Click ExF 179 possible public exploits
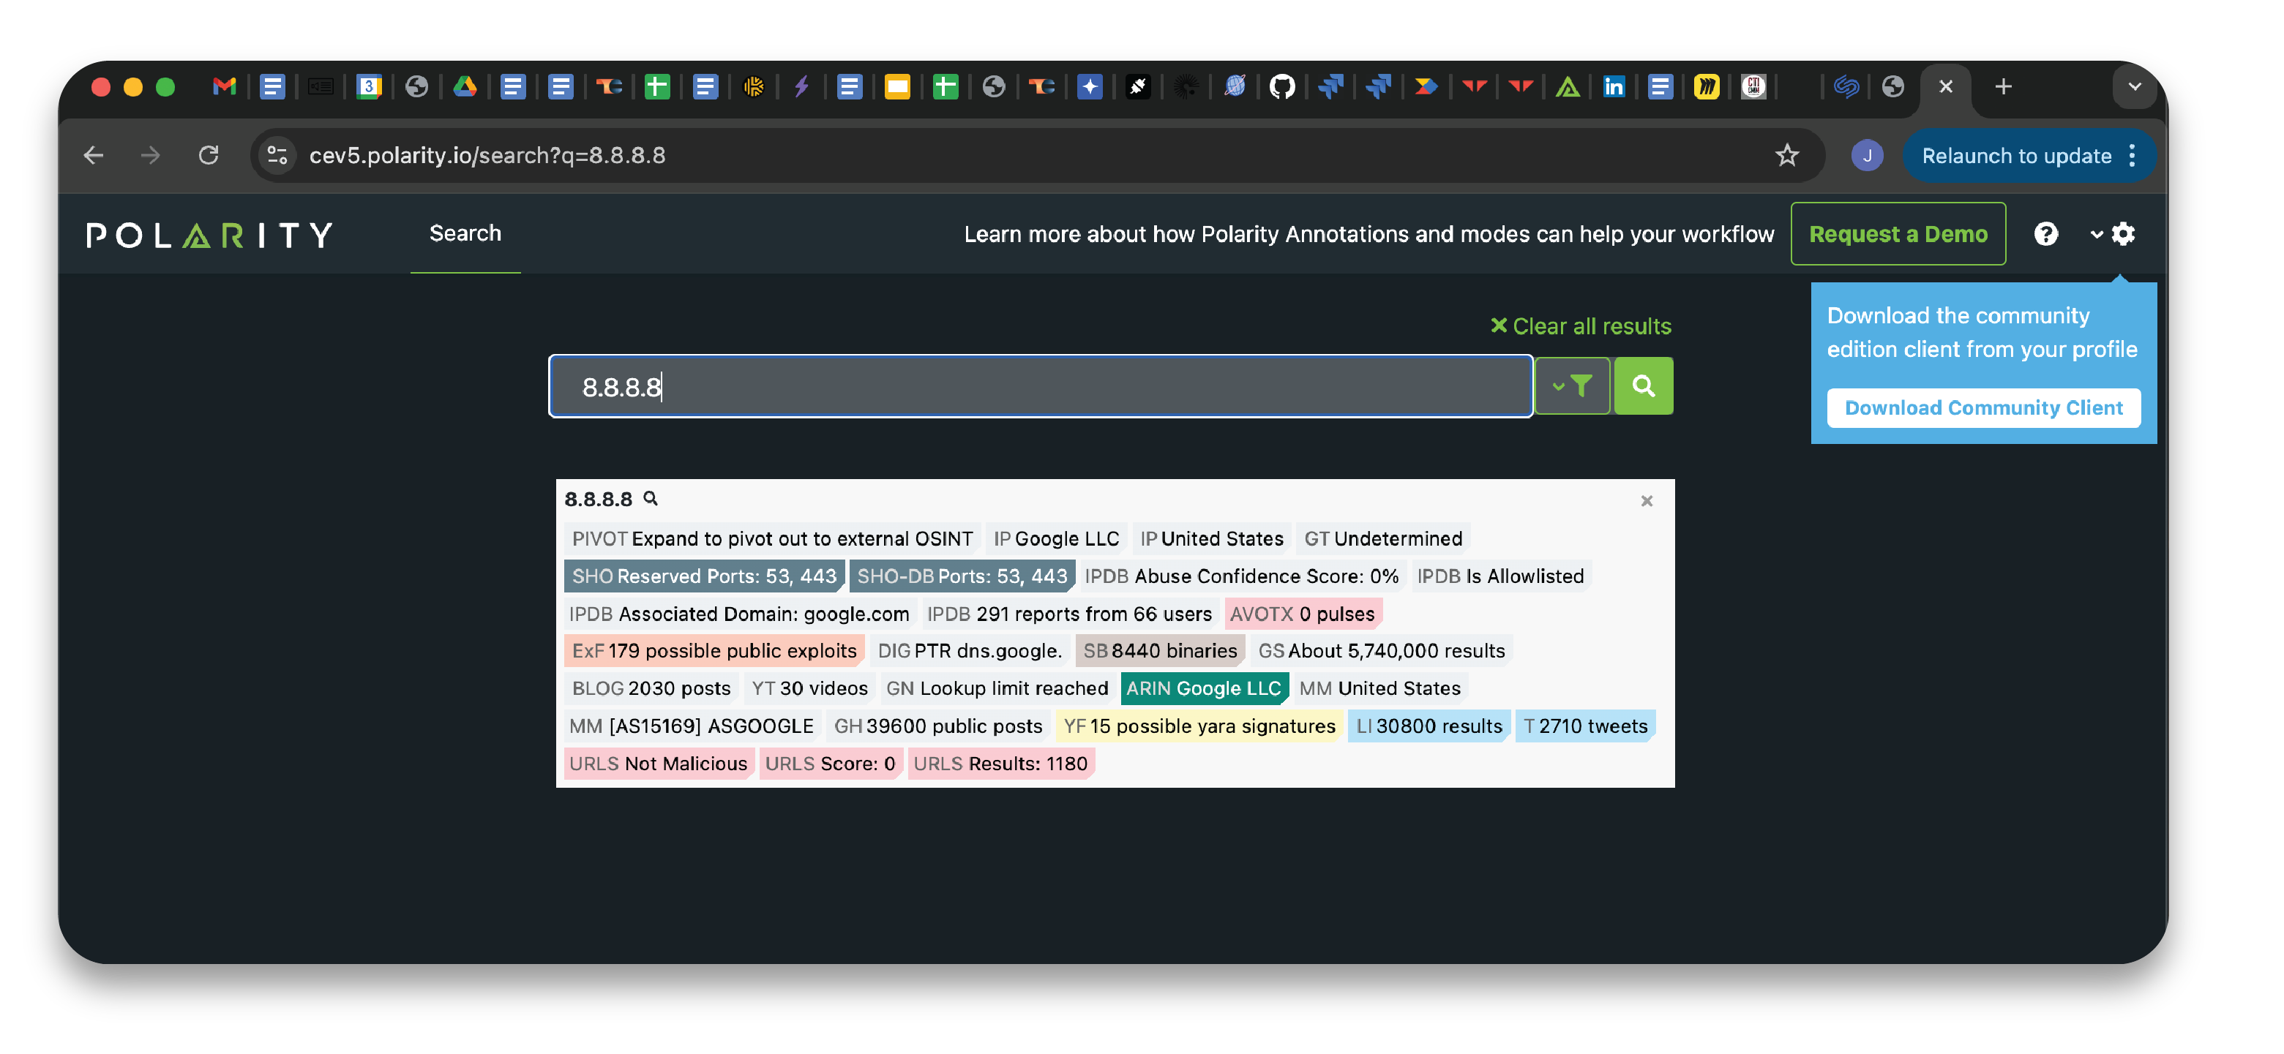This screenshot has height=1054, width=2284. pyautogui.click(x=714, y=651)
